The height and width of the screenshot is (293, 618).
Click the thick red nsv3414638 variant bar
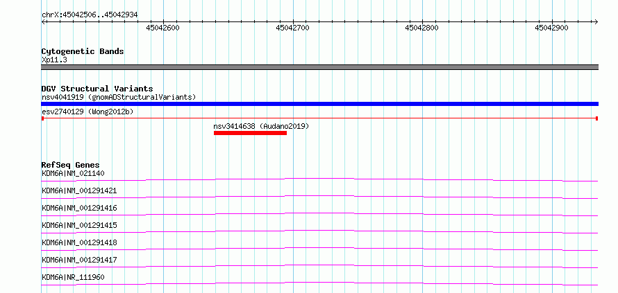tap(250, 133)
